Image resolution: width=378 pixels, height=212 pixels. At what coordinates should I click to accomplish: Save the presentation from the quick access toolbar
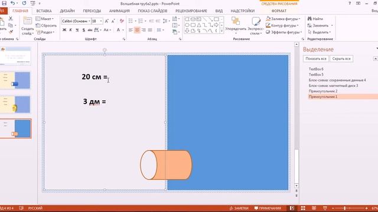coord(4,3)
